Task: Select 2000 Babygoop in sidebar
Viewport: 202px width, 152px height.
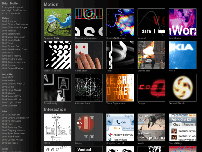Action: click(10, 143)
